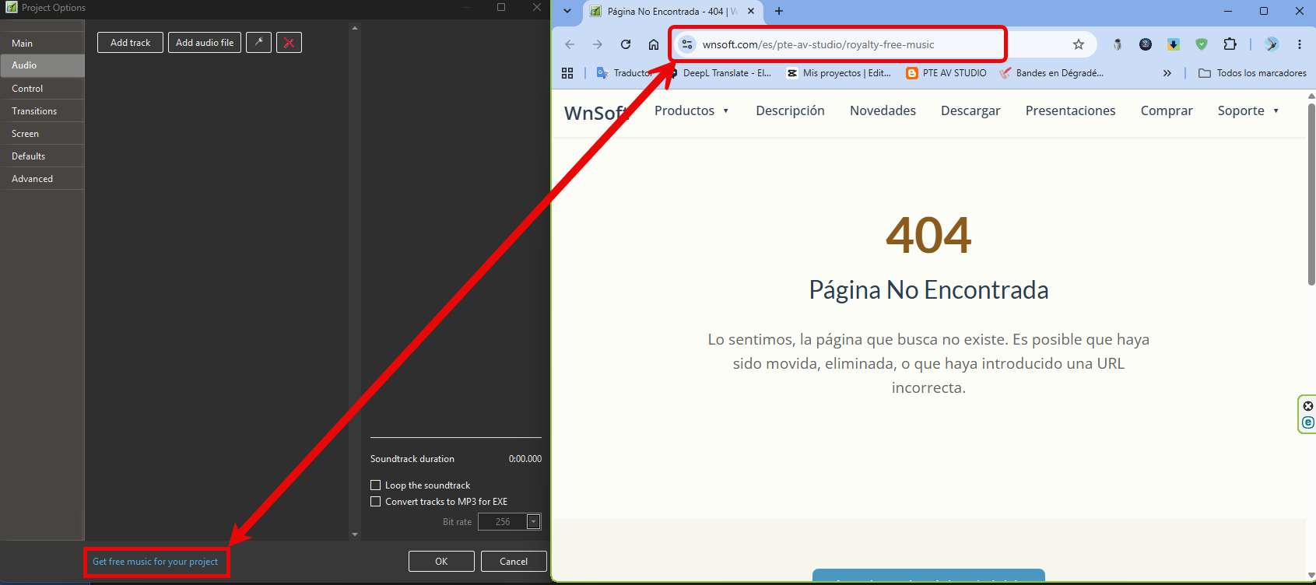View site information icon in address bar
The height and width of the screenshot is (585, 1316).
[687, 44]
